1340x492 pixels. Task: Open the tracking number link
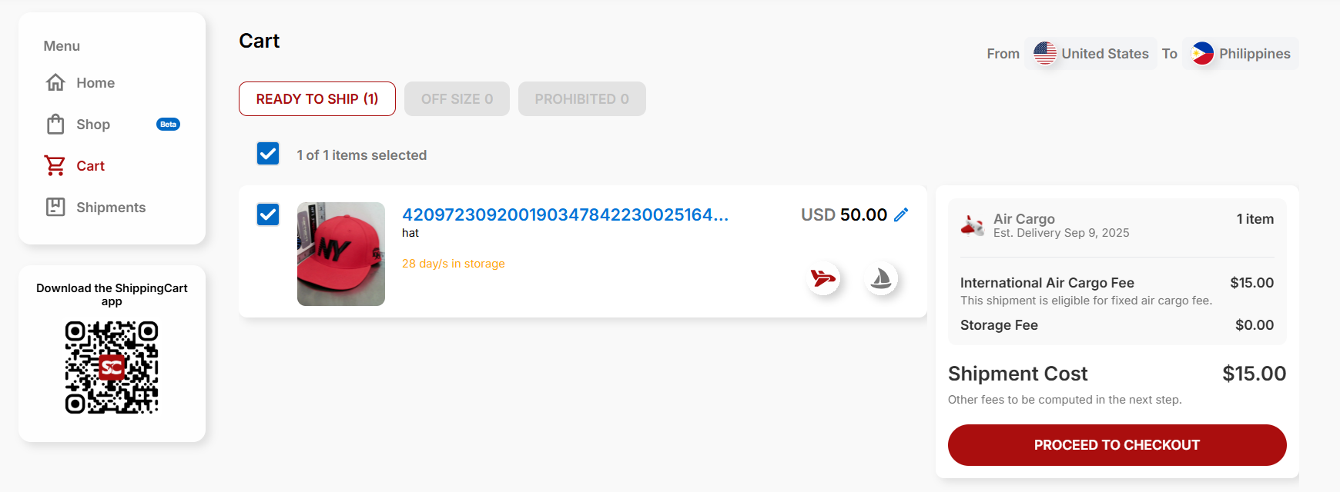[564, 214]
